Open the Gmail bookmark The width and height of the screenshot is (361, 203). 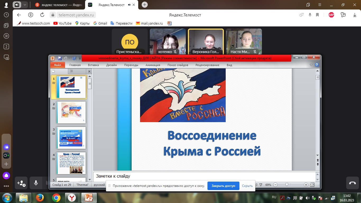(100, 23)
